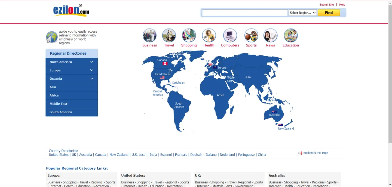The image size is (392, 187).
Task: Click Caribbean label on world map
Action: 178,83
